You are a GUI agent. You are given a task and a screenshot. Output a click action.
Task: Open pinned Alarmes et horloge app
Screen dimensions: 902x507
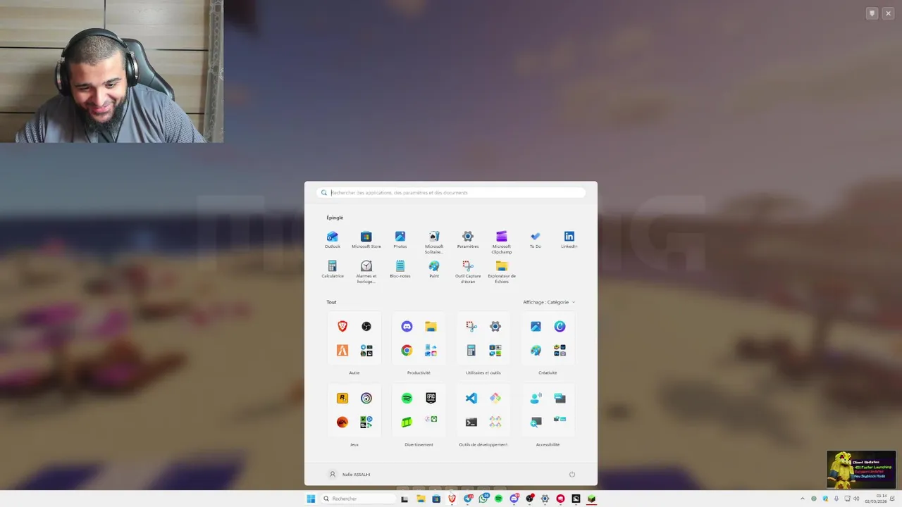(x=366, y=271)
